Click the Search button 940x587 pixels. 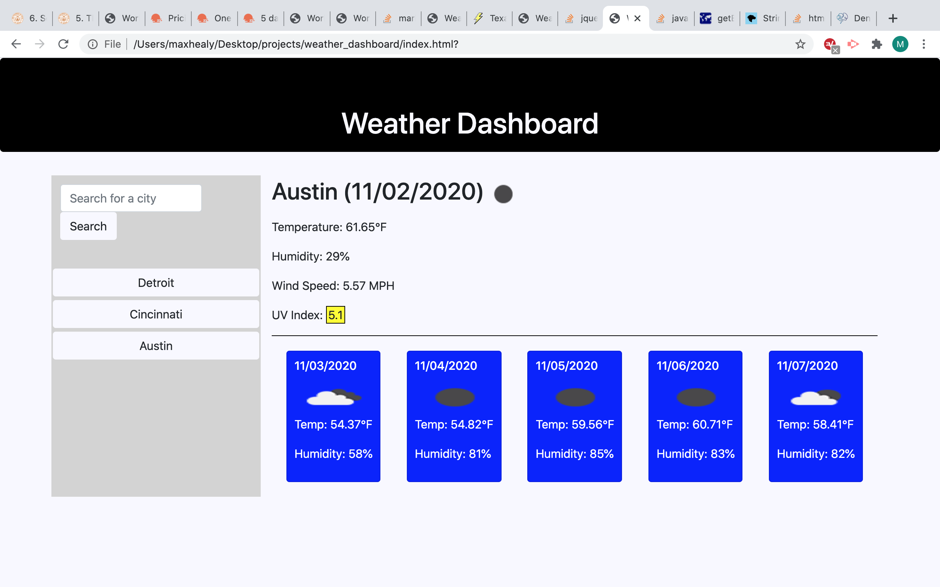88,226
